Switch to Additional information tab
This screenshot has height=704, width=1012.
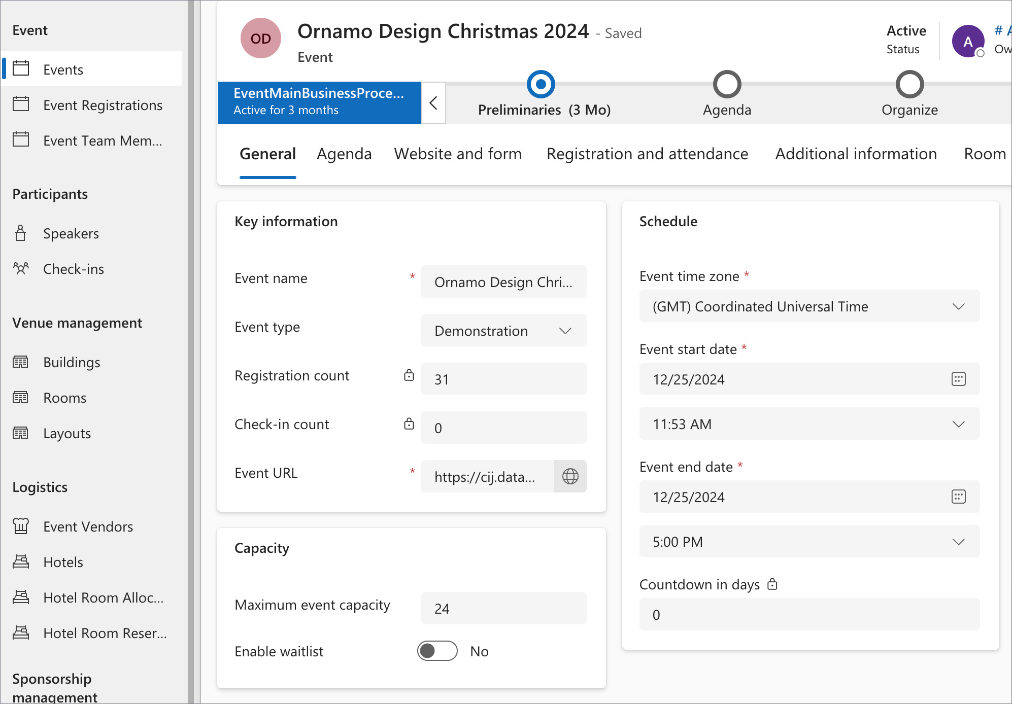856,154
